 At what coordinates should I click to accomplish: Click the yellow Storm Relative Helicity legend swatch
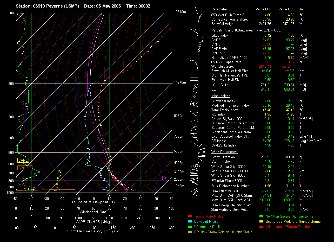tap(190, 232)
